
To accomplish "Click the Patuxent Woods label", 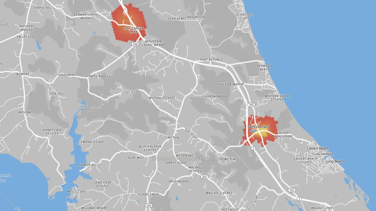I will point(27,28).
